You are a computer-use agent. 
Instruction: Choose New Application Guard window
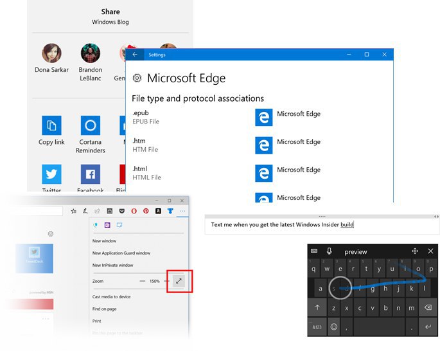121,253
